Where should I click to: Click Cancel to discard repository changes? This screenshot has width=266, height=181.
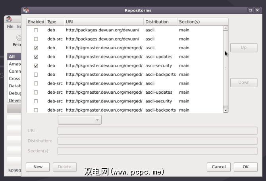219,167
